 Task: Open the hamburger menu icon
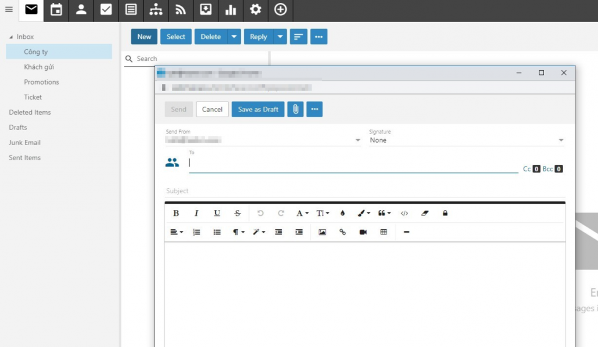[9, 9]
